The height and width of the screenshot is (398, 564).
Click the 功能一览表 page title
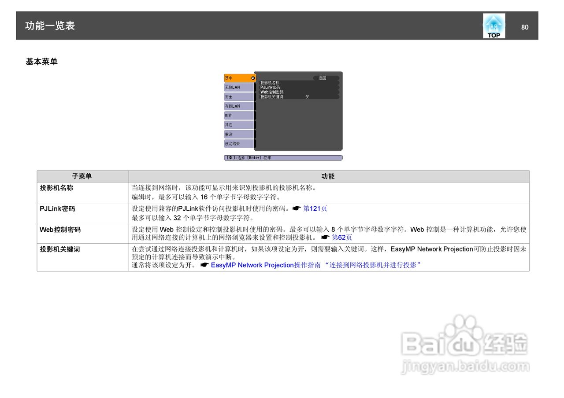click(50, 26)
